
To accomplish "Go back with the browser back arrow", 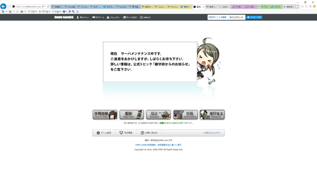I will [x=3, y=6].
